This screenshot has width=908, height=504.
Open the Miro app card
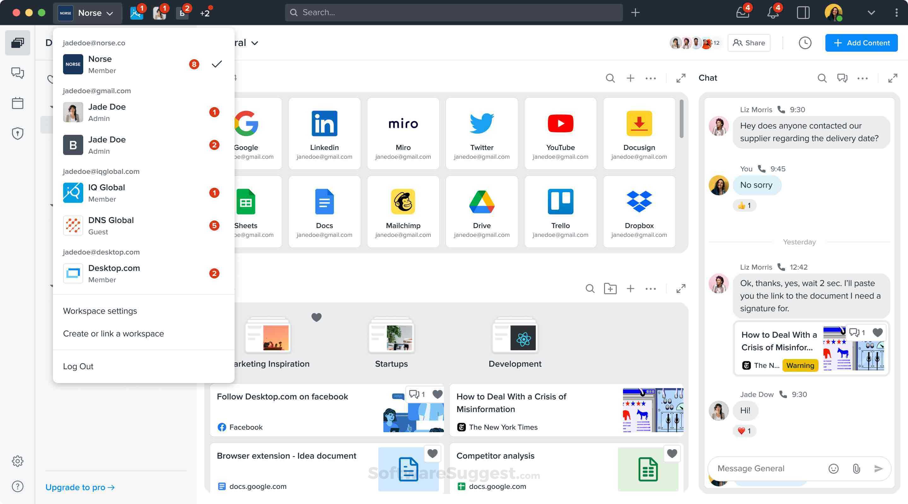pos(403,133)
